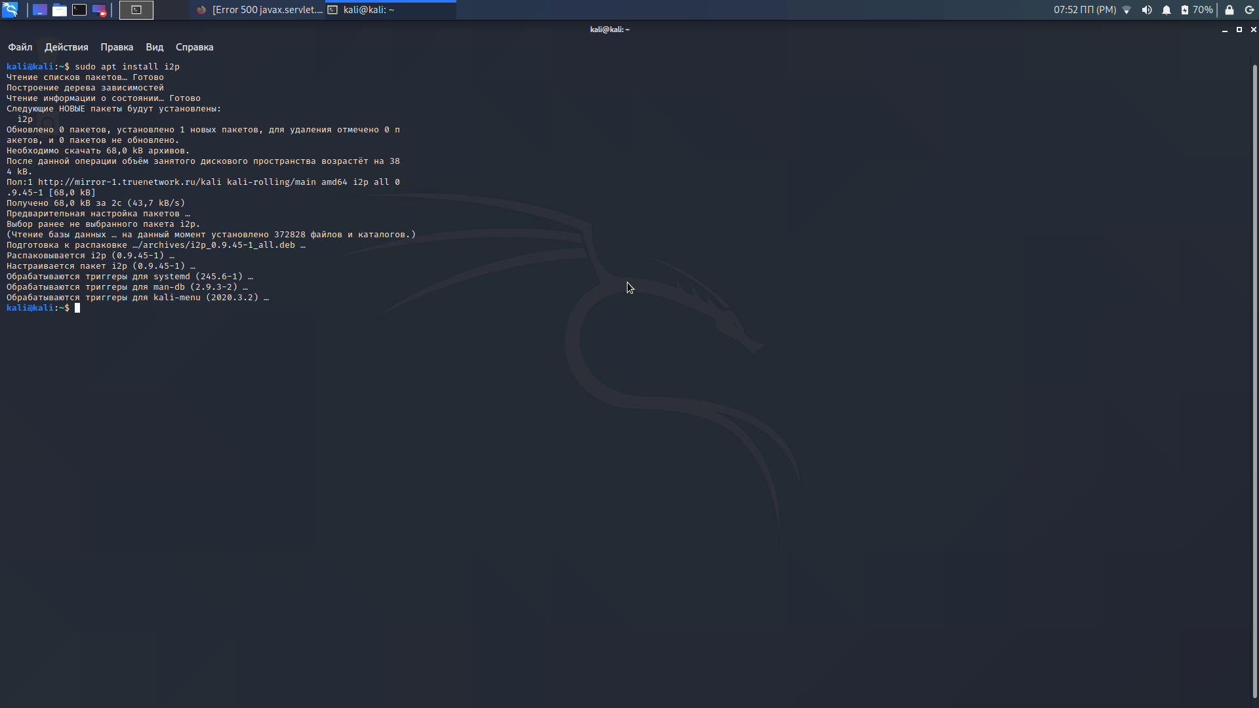Click the panel clock showing 07:52
Viewport: 1259px width, 708px height.
(x=1085, y=10)
